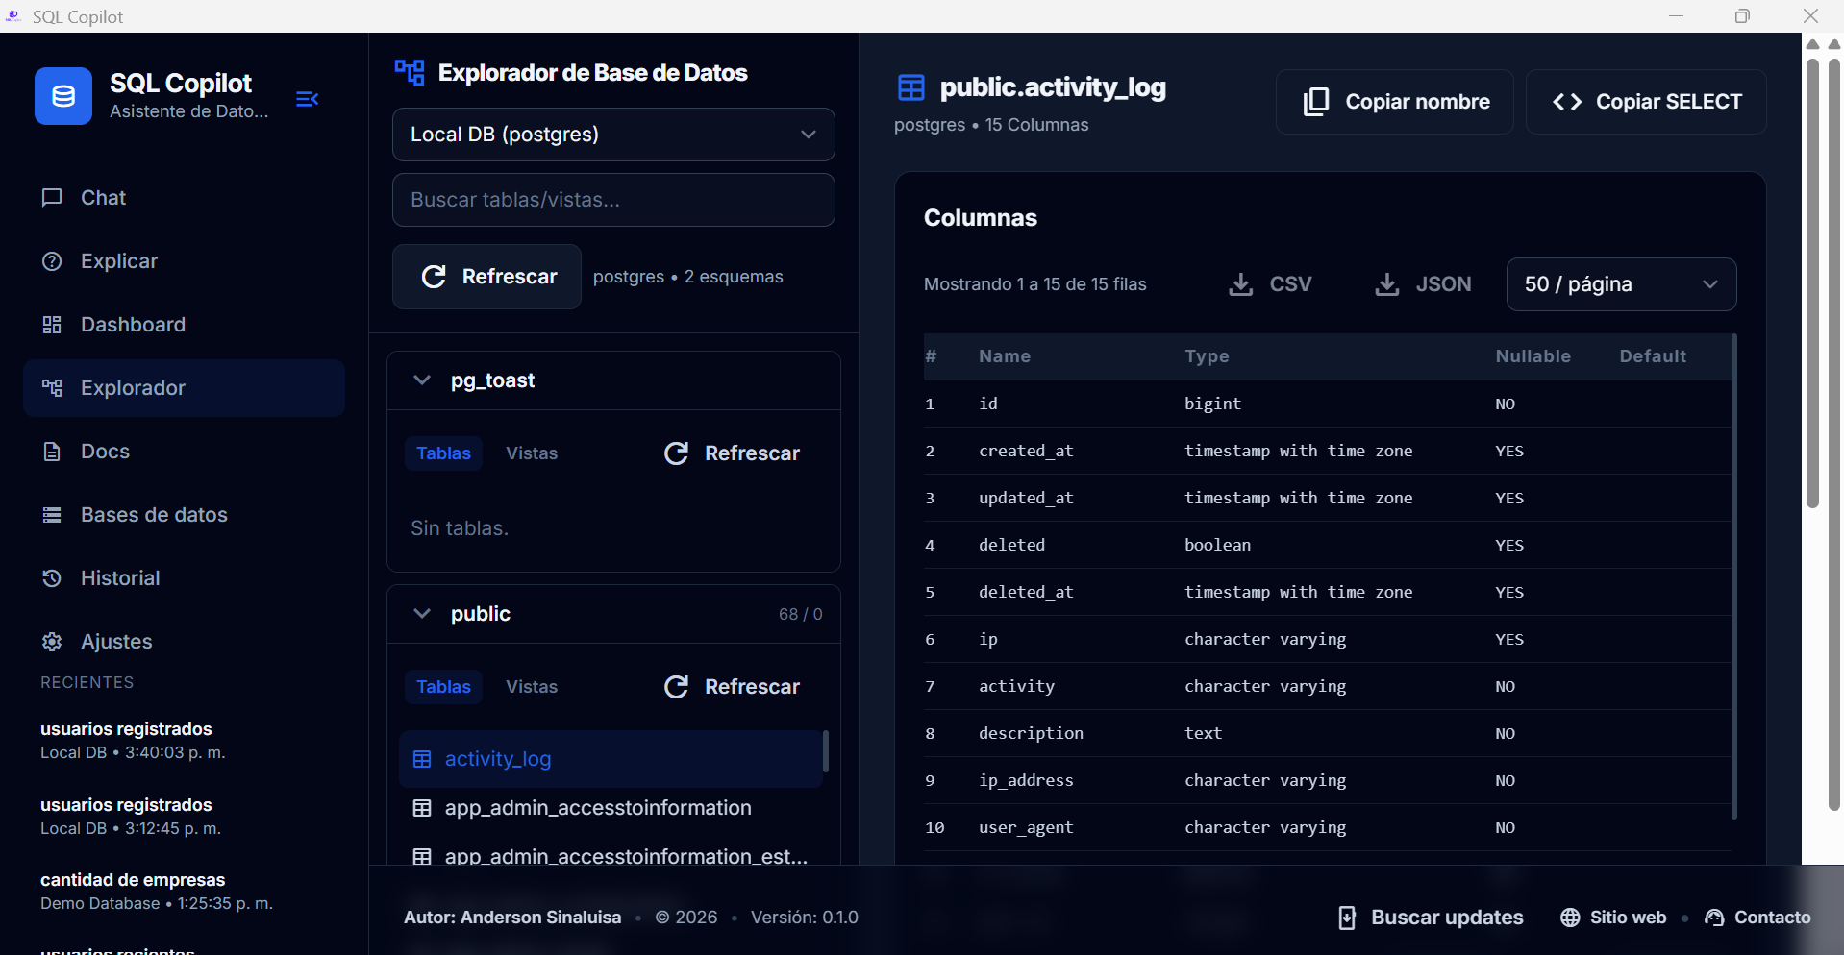1844x955 pixels.
Task: Switch to Vistas under the public schema
Action: coord(531,686)
